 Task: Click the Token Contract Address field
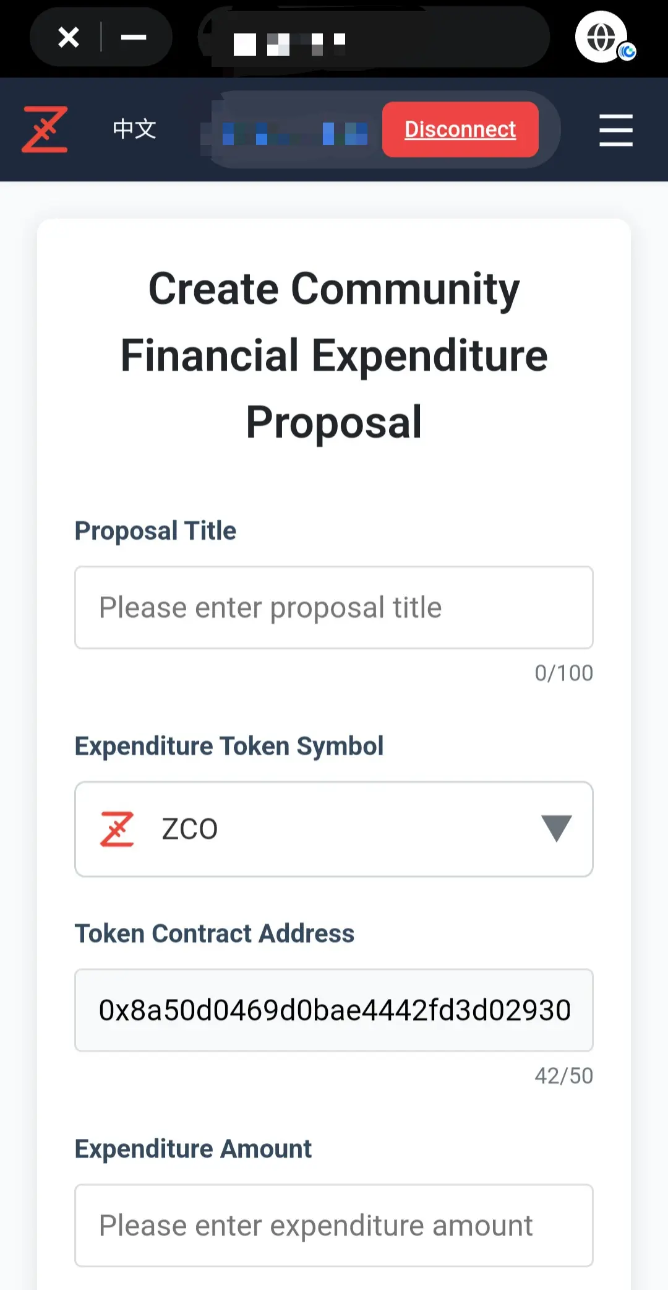(334, 1010)
